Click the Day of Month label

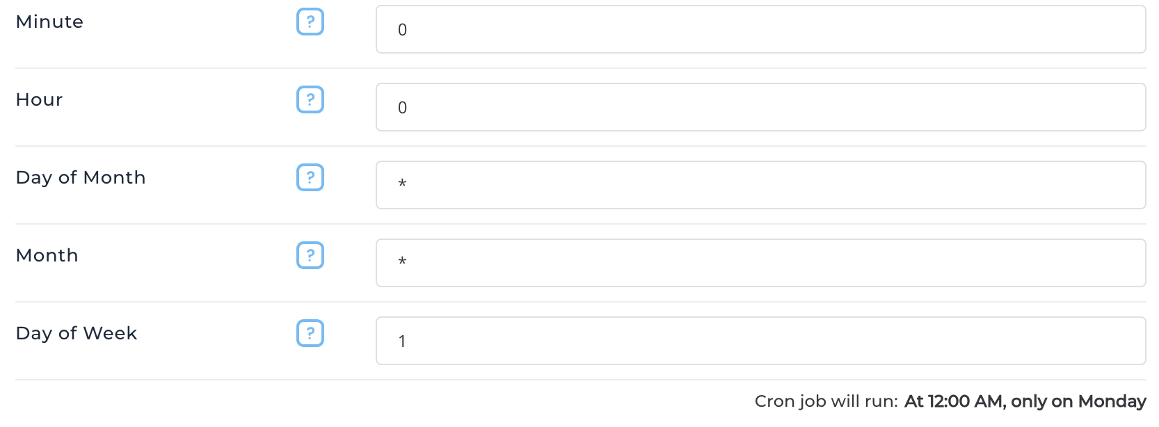(81, 177)
